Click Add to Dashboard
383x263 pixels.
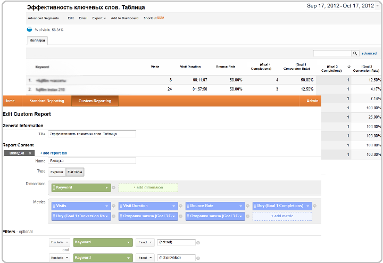click(124, 18)
